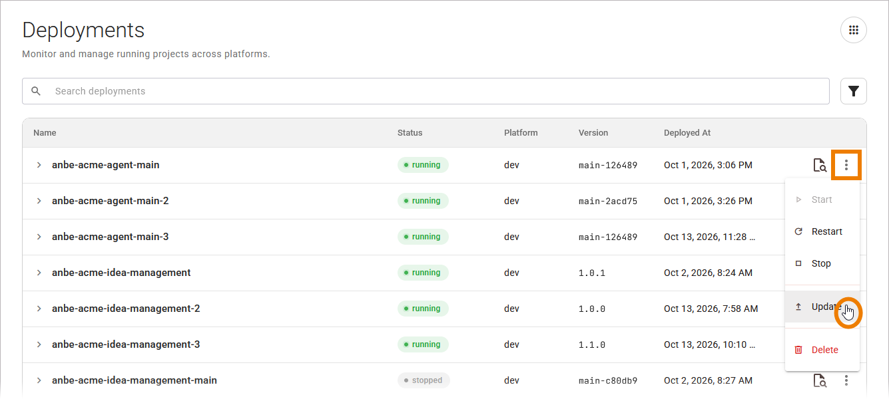
Task: Click version main-c80db9
Action: click(x=608, y=380)
